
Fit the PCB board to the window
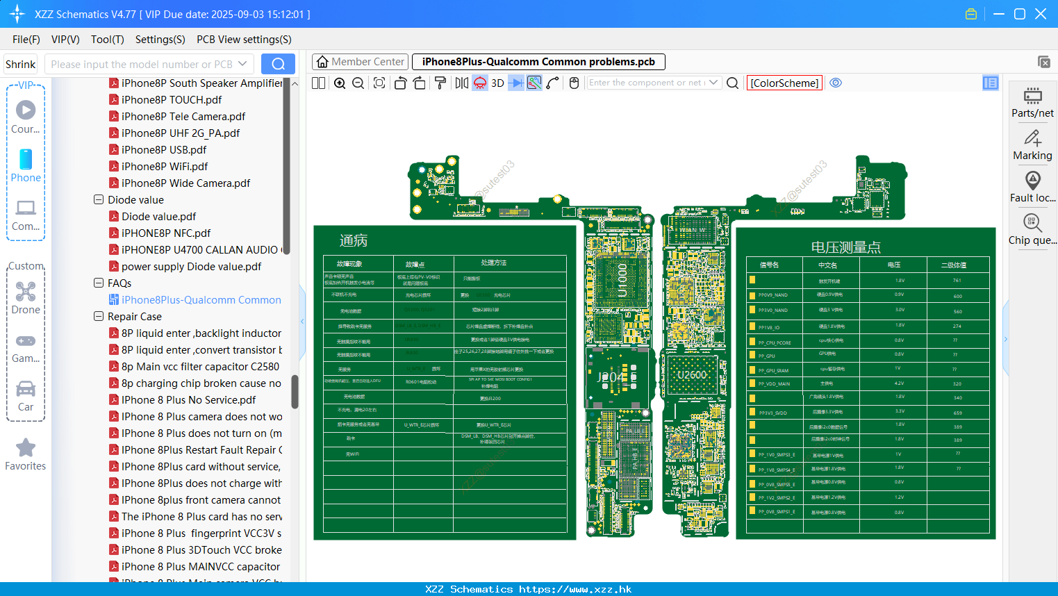pyautogui.click(x=379, y=83)
